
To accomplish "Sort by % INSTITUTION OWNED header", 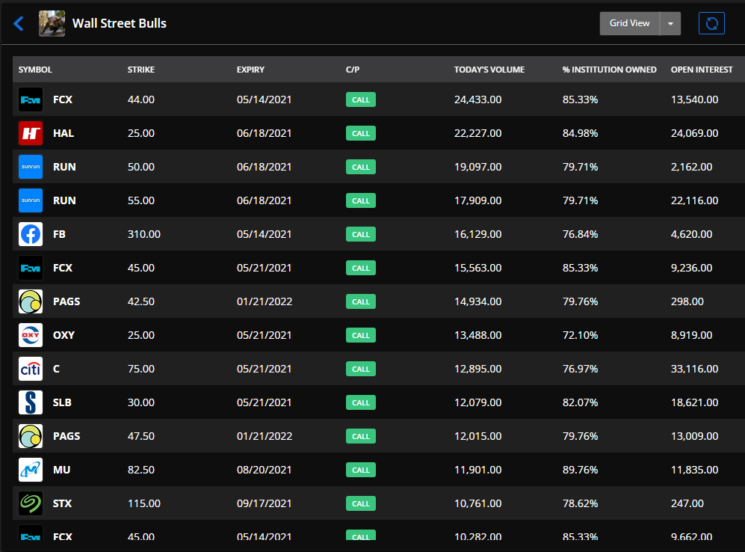I will 610,70.
